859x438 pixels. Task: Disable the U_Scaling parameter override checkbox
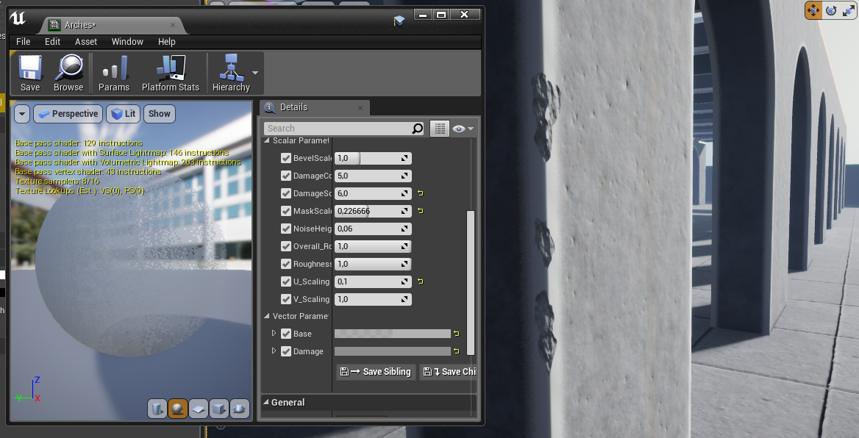coord(287,281)
